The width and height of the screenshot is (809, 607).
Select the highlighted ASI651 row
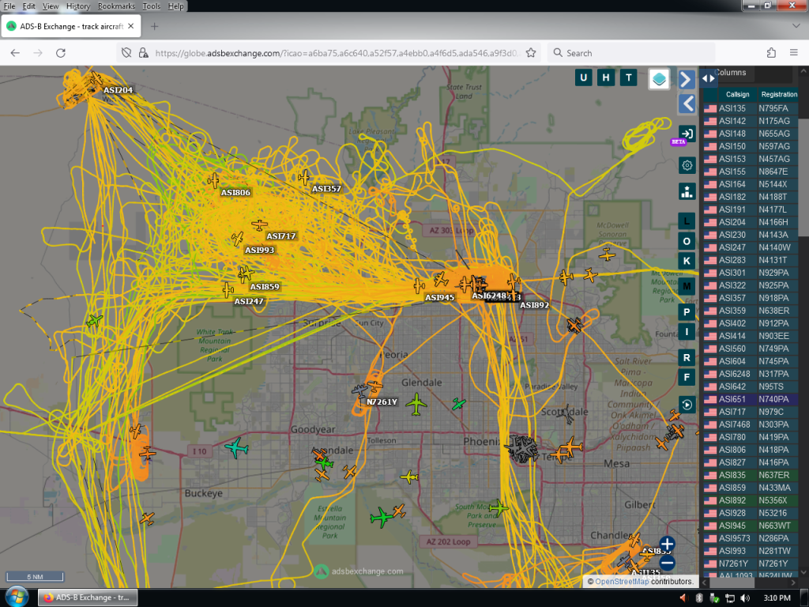[751, 399]
